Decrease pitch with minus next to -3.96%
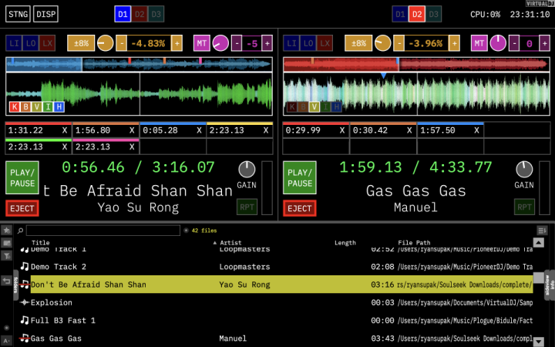The image size is (555, 347). pyautogui.click(x=399, y=43)
